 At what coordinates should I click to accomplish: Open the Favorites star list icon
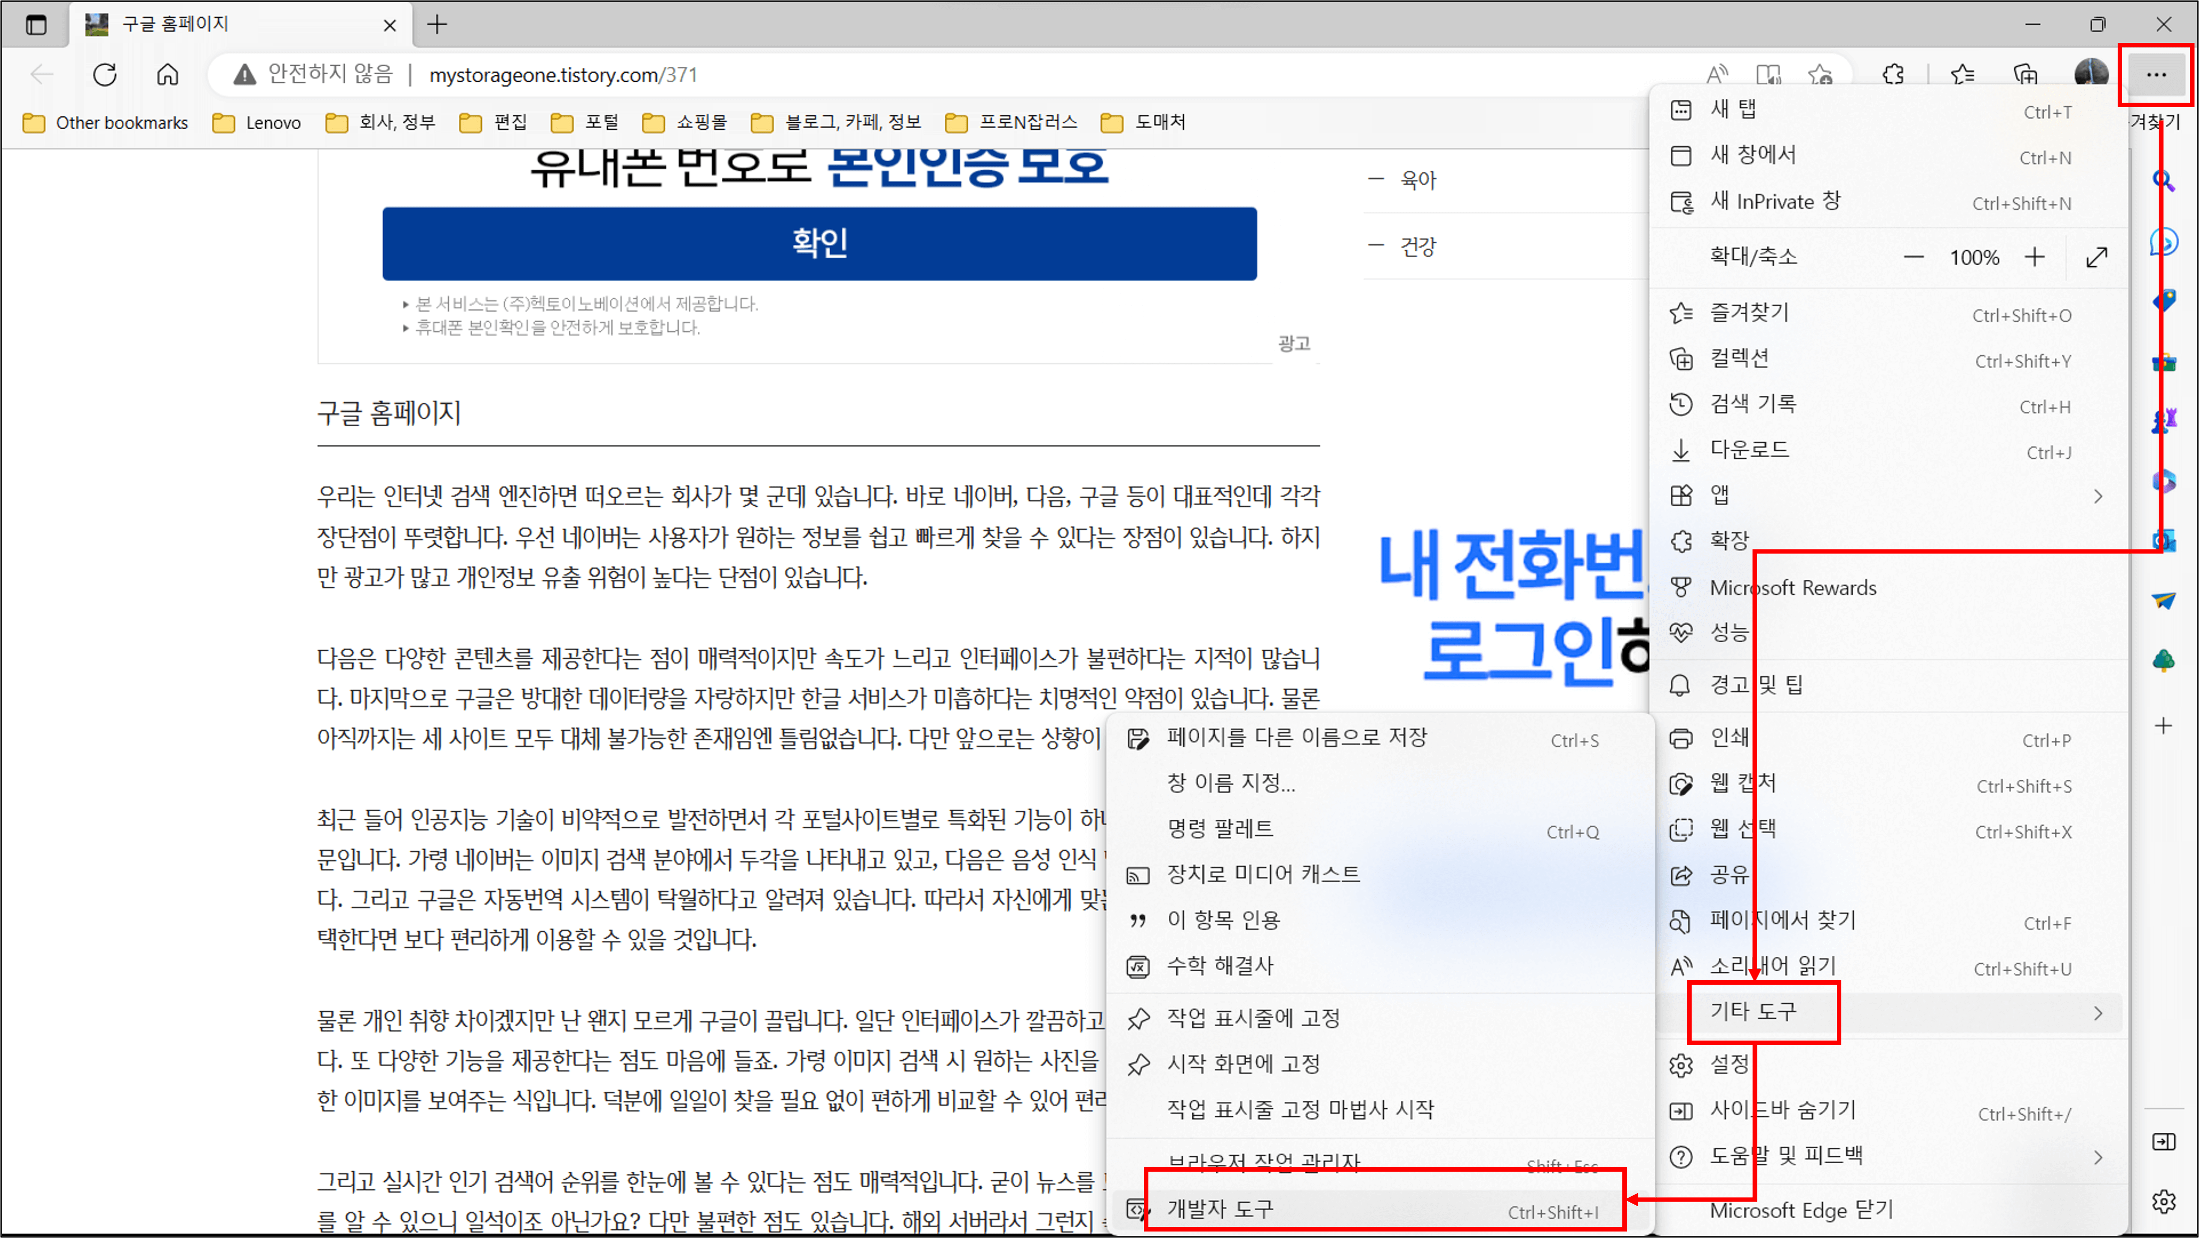click(1962, 75)
